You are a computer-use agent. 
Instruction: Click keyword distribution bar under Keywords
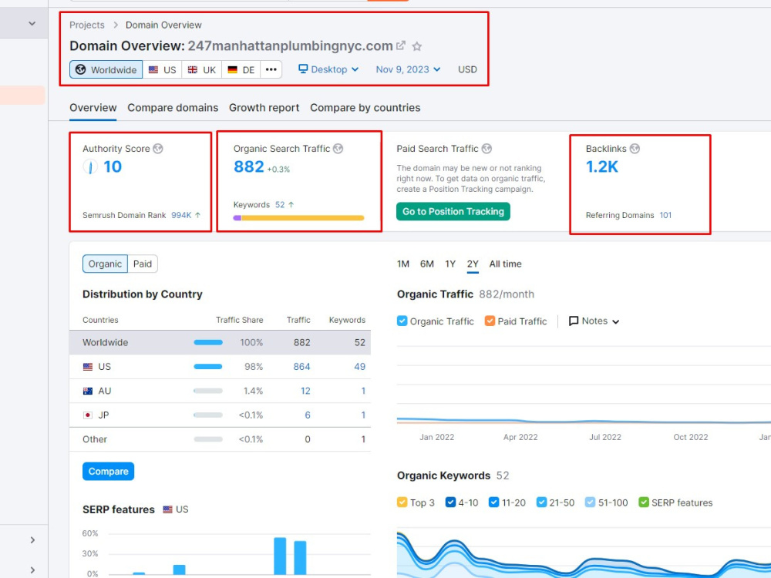coord(299,218)
